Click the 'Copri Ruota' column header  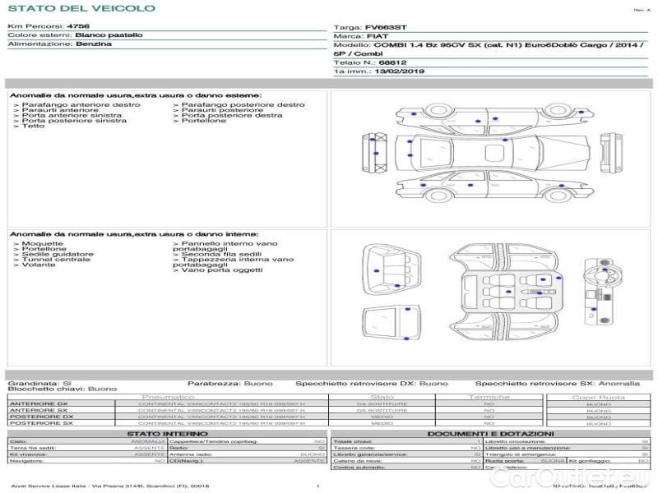coord(598,397)
